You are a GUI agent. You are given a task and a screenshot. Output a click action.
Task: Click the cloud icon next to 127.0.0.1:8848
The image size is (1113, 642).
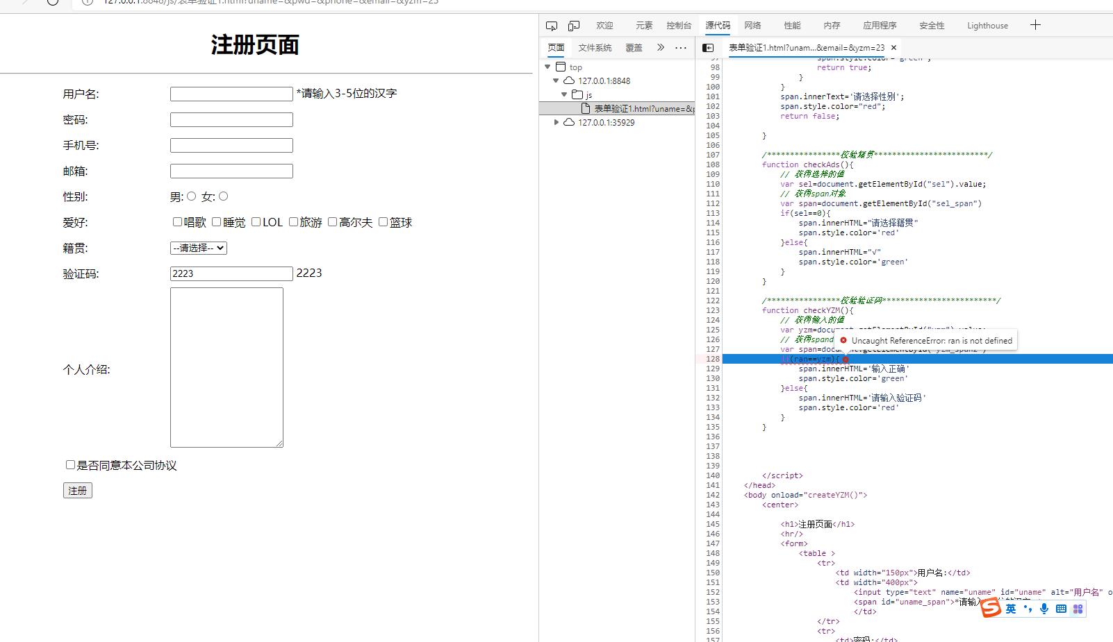pos(569,81)
